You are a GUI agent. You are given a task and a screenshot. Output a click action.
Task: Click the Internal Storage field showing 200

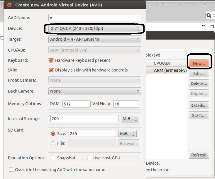point(84,118)
